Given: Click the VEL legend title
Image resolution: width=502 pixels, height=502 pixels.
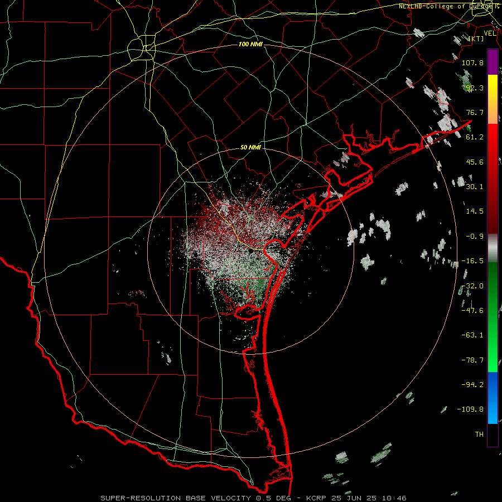Looking at the screenshot, I should point(490,33).
